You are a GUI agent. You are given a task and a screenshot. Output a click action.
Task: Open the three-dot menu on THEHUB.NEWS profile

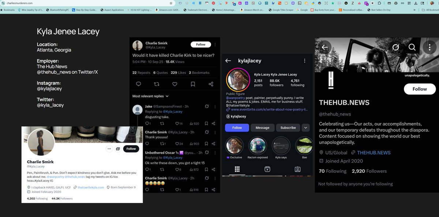tap(429, 48)
